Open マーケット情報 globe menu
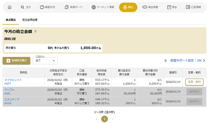 pos(103,7)
